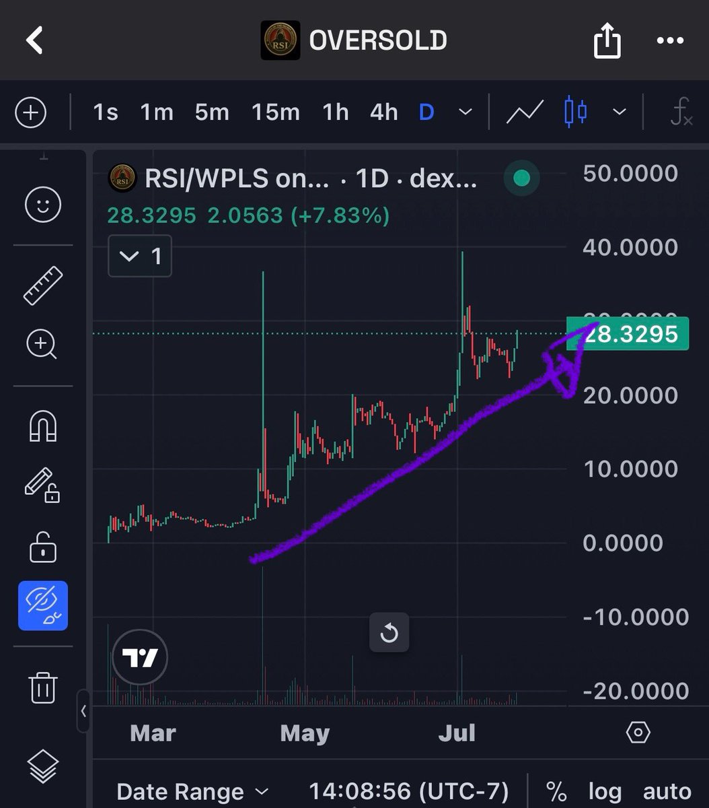Expand the chart style dropdown arrow
709x808 pixels.
(620, 112)
